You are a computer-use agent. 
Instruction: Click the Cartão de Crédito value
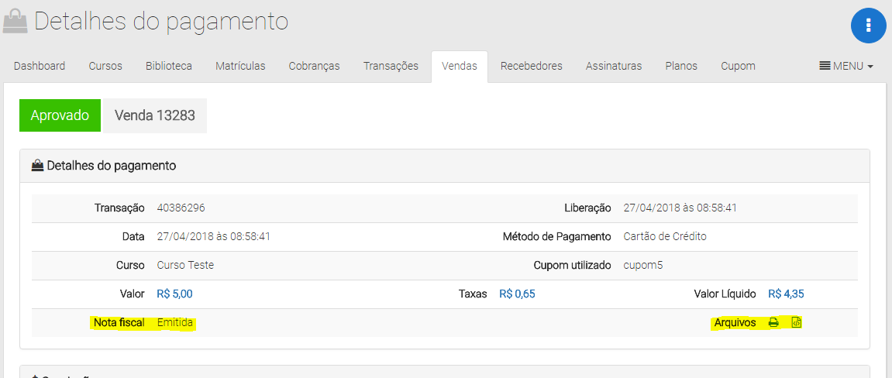pos(665,236)
